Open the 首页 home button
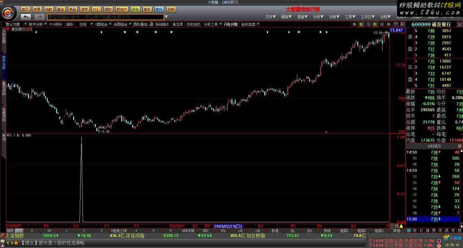This screenshot has height=248, width=463. click(25, 9)
